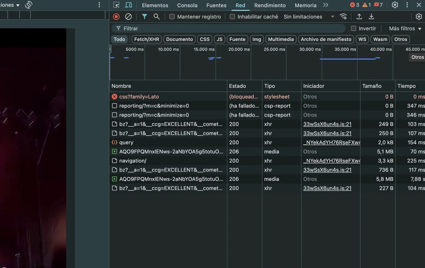Switch to Consola tab
The image size is (425, 268).
point(187,5)
